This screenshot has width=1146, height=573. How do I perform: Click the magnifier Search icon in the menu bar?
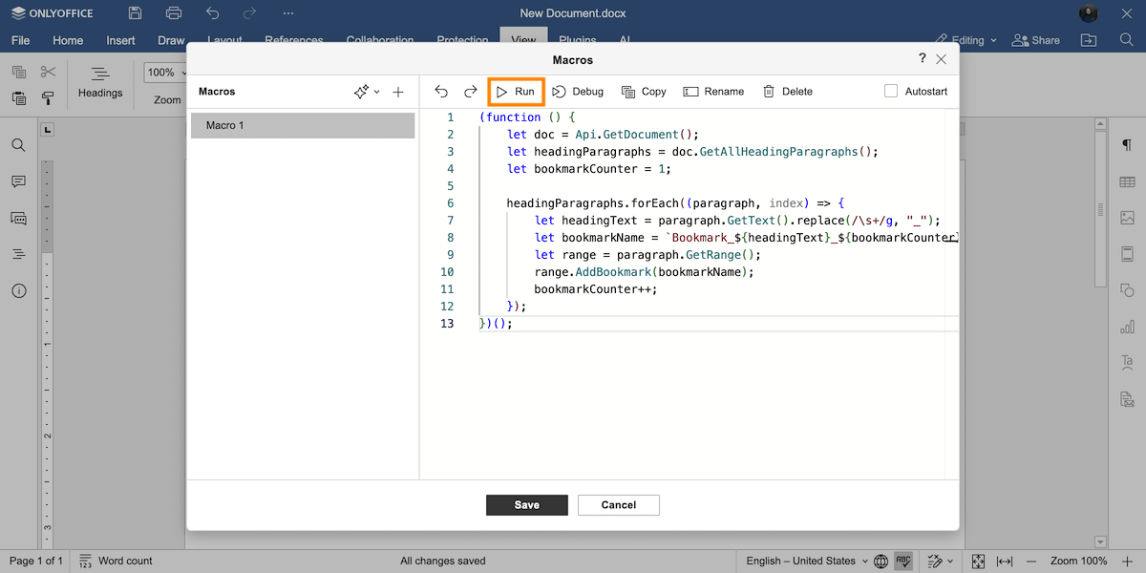[1126, 40]
